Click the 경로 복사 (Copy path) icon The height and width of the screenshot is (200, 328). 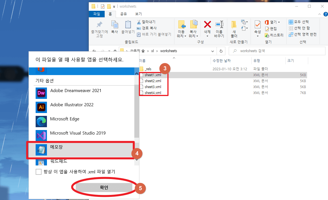tap(139, 28)
